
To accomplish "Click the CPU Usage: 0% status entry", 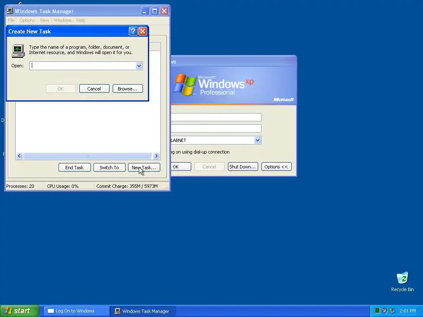I will [63, 186].
